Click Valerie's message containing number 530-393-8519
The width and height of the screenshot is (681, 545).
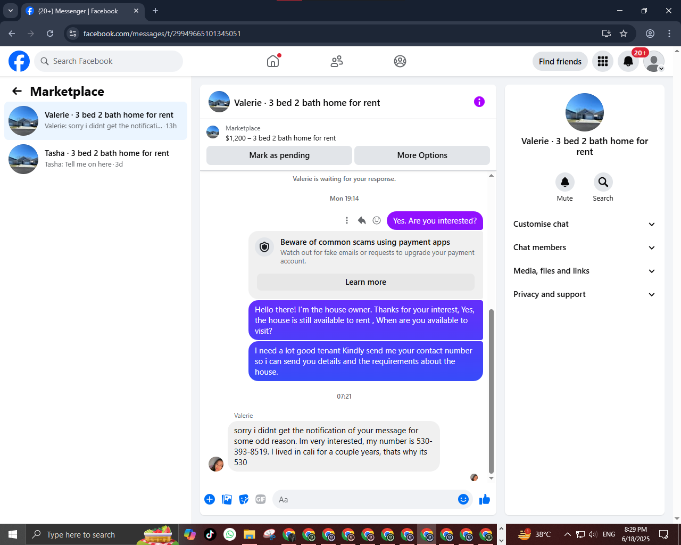click(334, 446)
